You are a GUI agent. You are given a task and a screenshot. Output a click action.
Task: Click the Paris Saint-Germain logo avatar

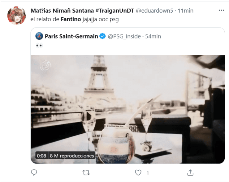[39, 36]
